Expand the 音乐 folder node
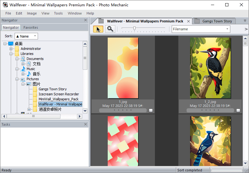249x173 pixels. [23, 74]
